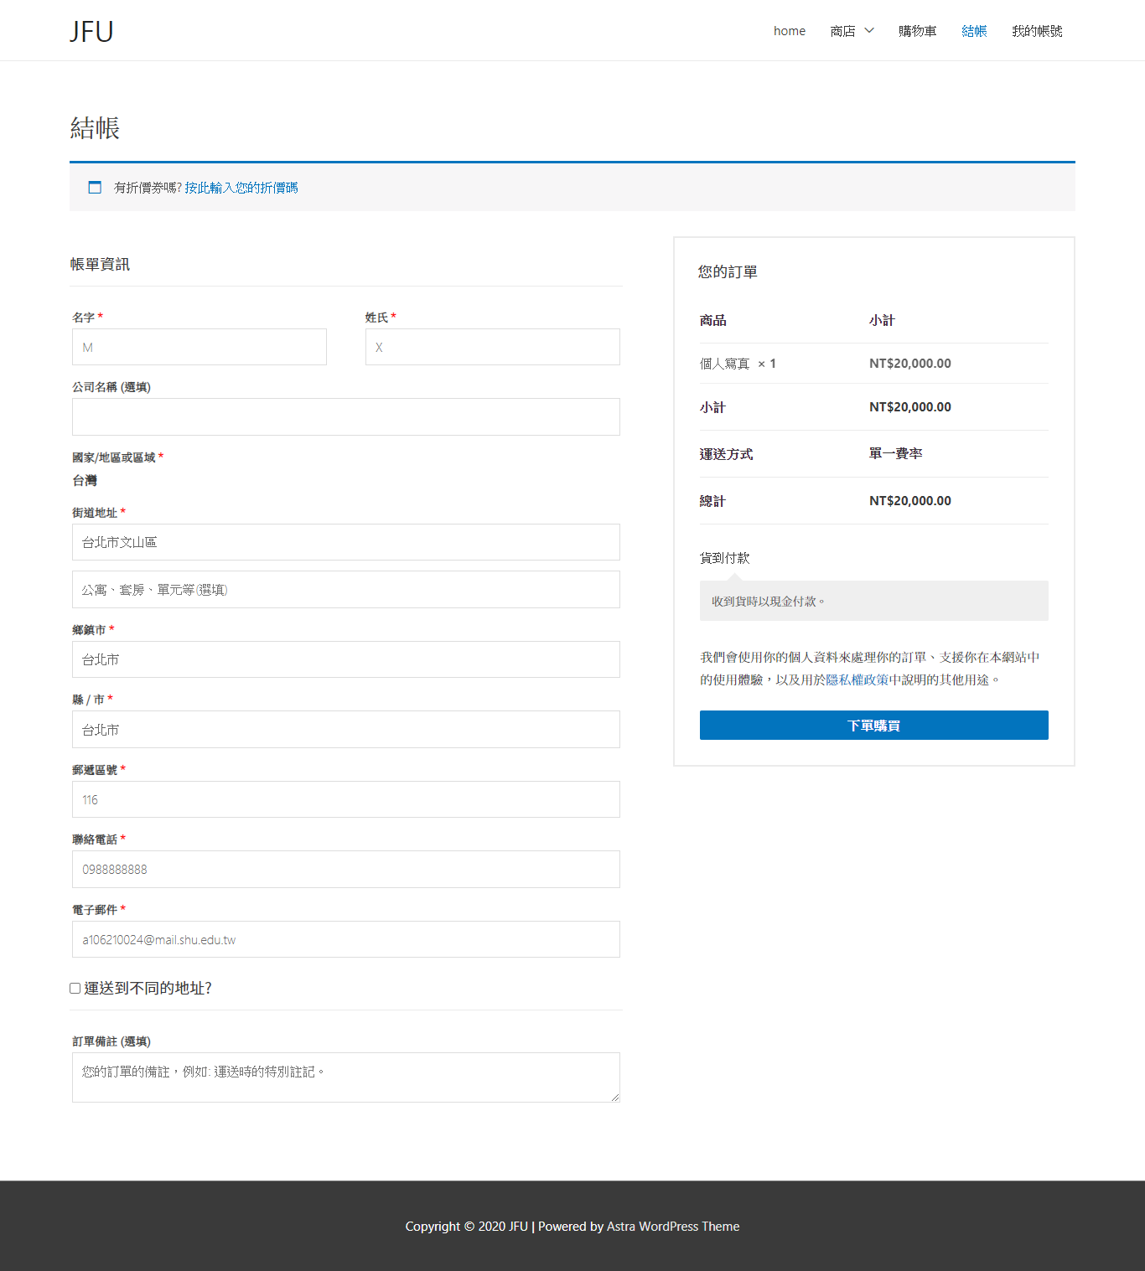
Task: Focus the 名字 first name field
Action: [199, 347]
